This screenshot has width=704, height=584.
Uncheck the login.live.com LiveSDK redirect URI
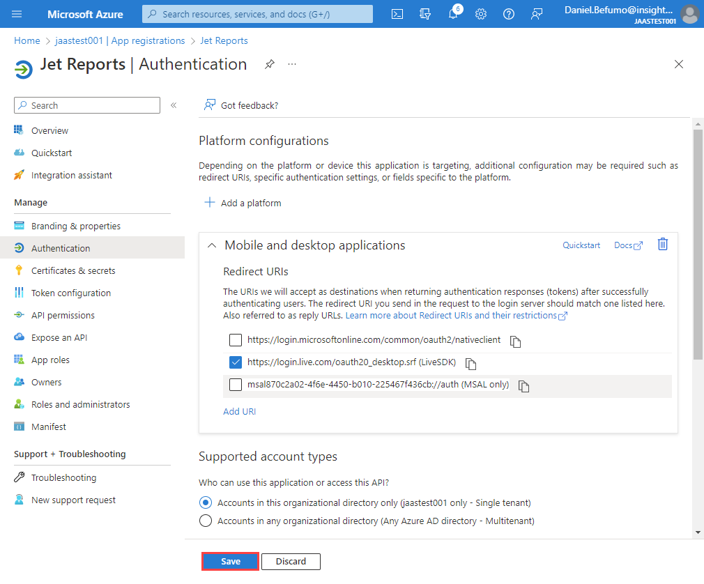pos(236,362)
